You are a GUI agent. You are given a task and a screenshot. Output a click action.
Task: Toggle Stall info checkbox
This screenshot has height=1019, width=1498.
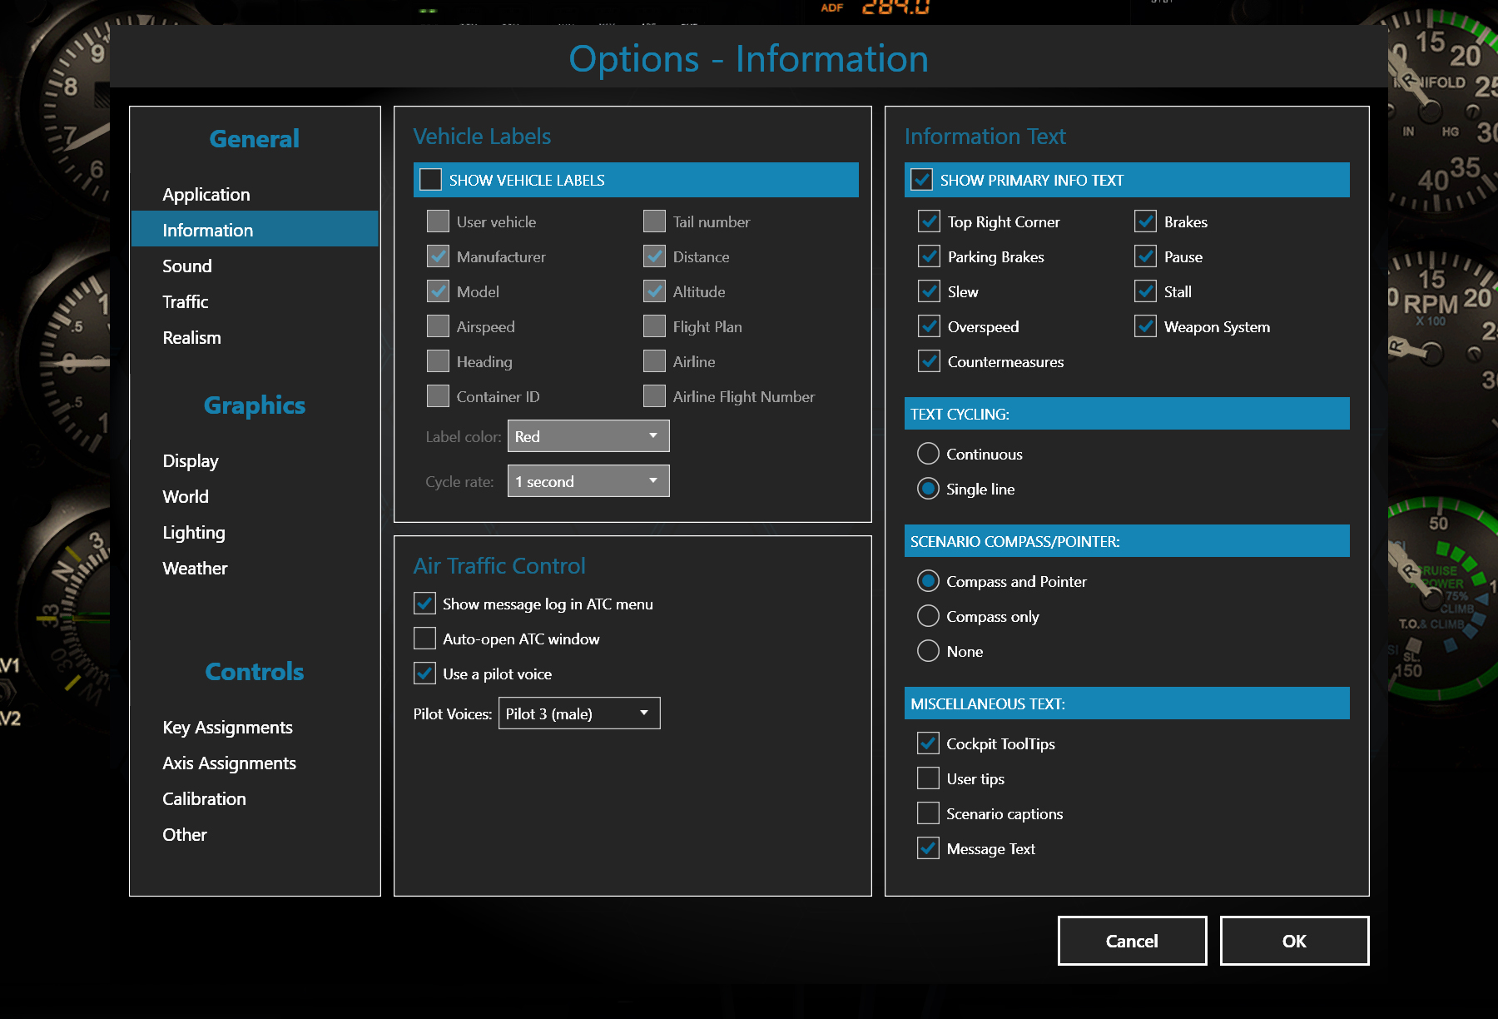tap(1145, 291)
